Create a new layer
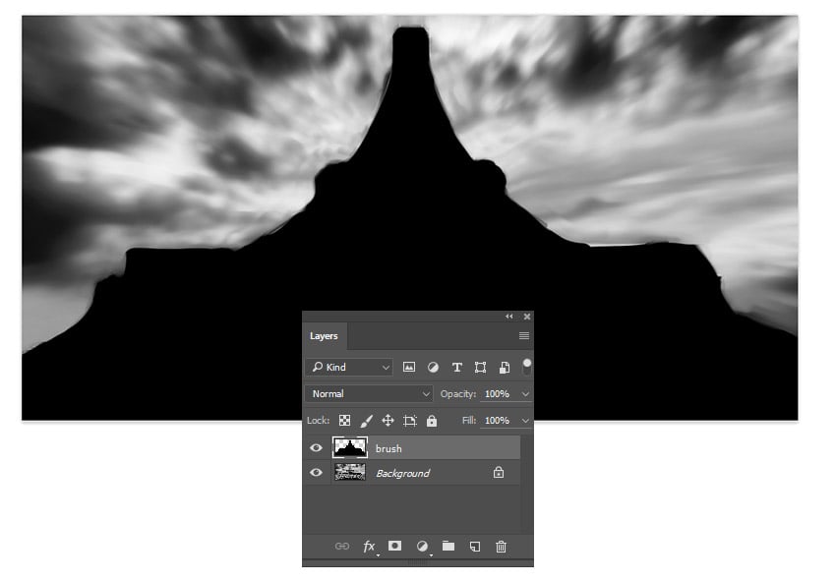This screenshot has width=836, height=582. (474, 546)
